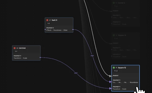
Task: Click the Roundness property path in Square 12
Action: click(125, 82)
